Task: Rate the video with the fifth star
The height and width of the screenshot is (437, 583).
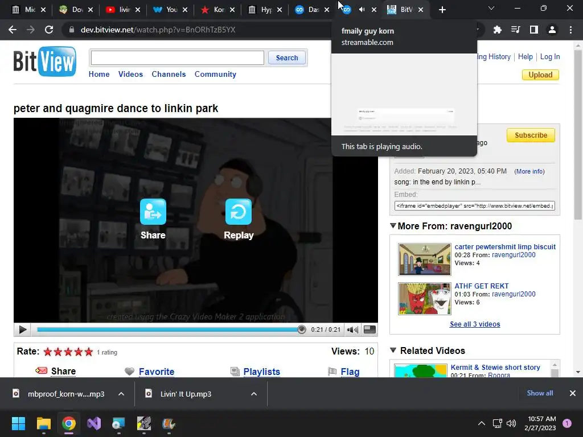Action: (88, 352)
